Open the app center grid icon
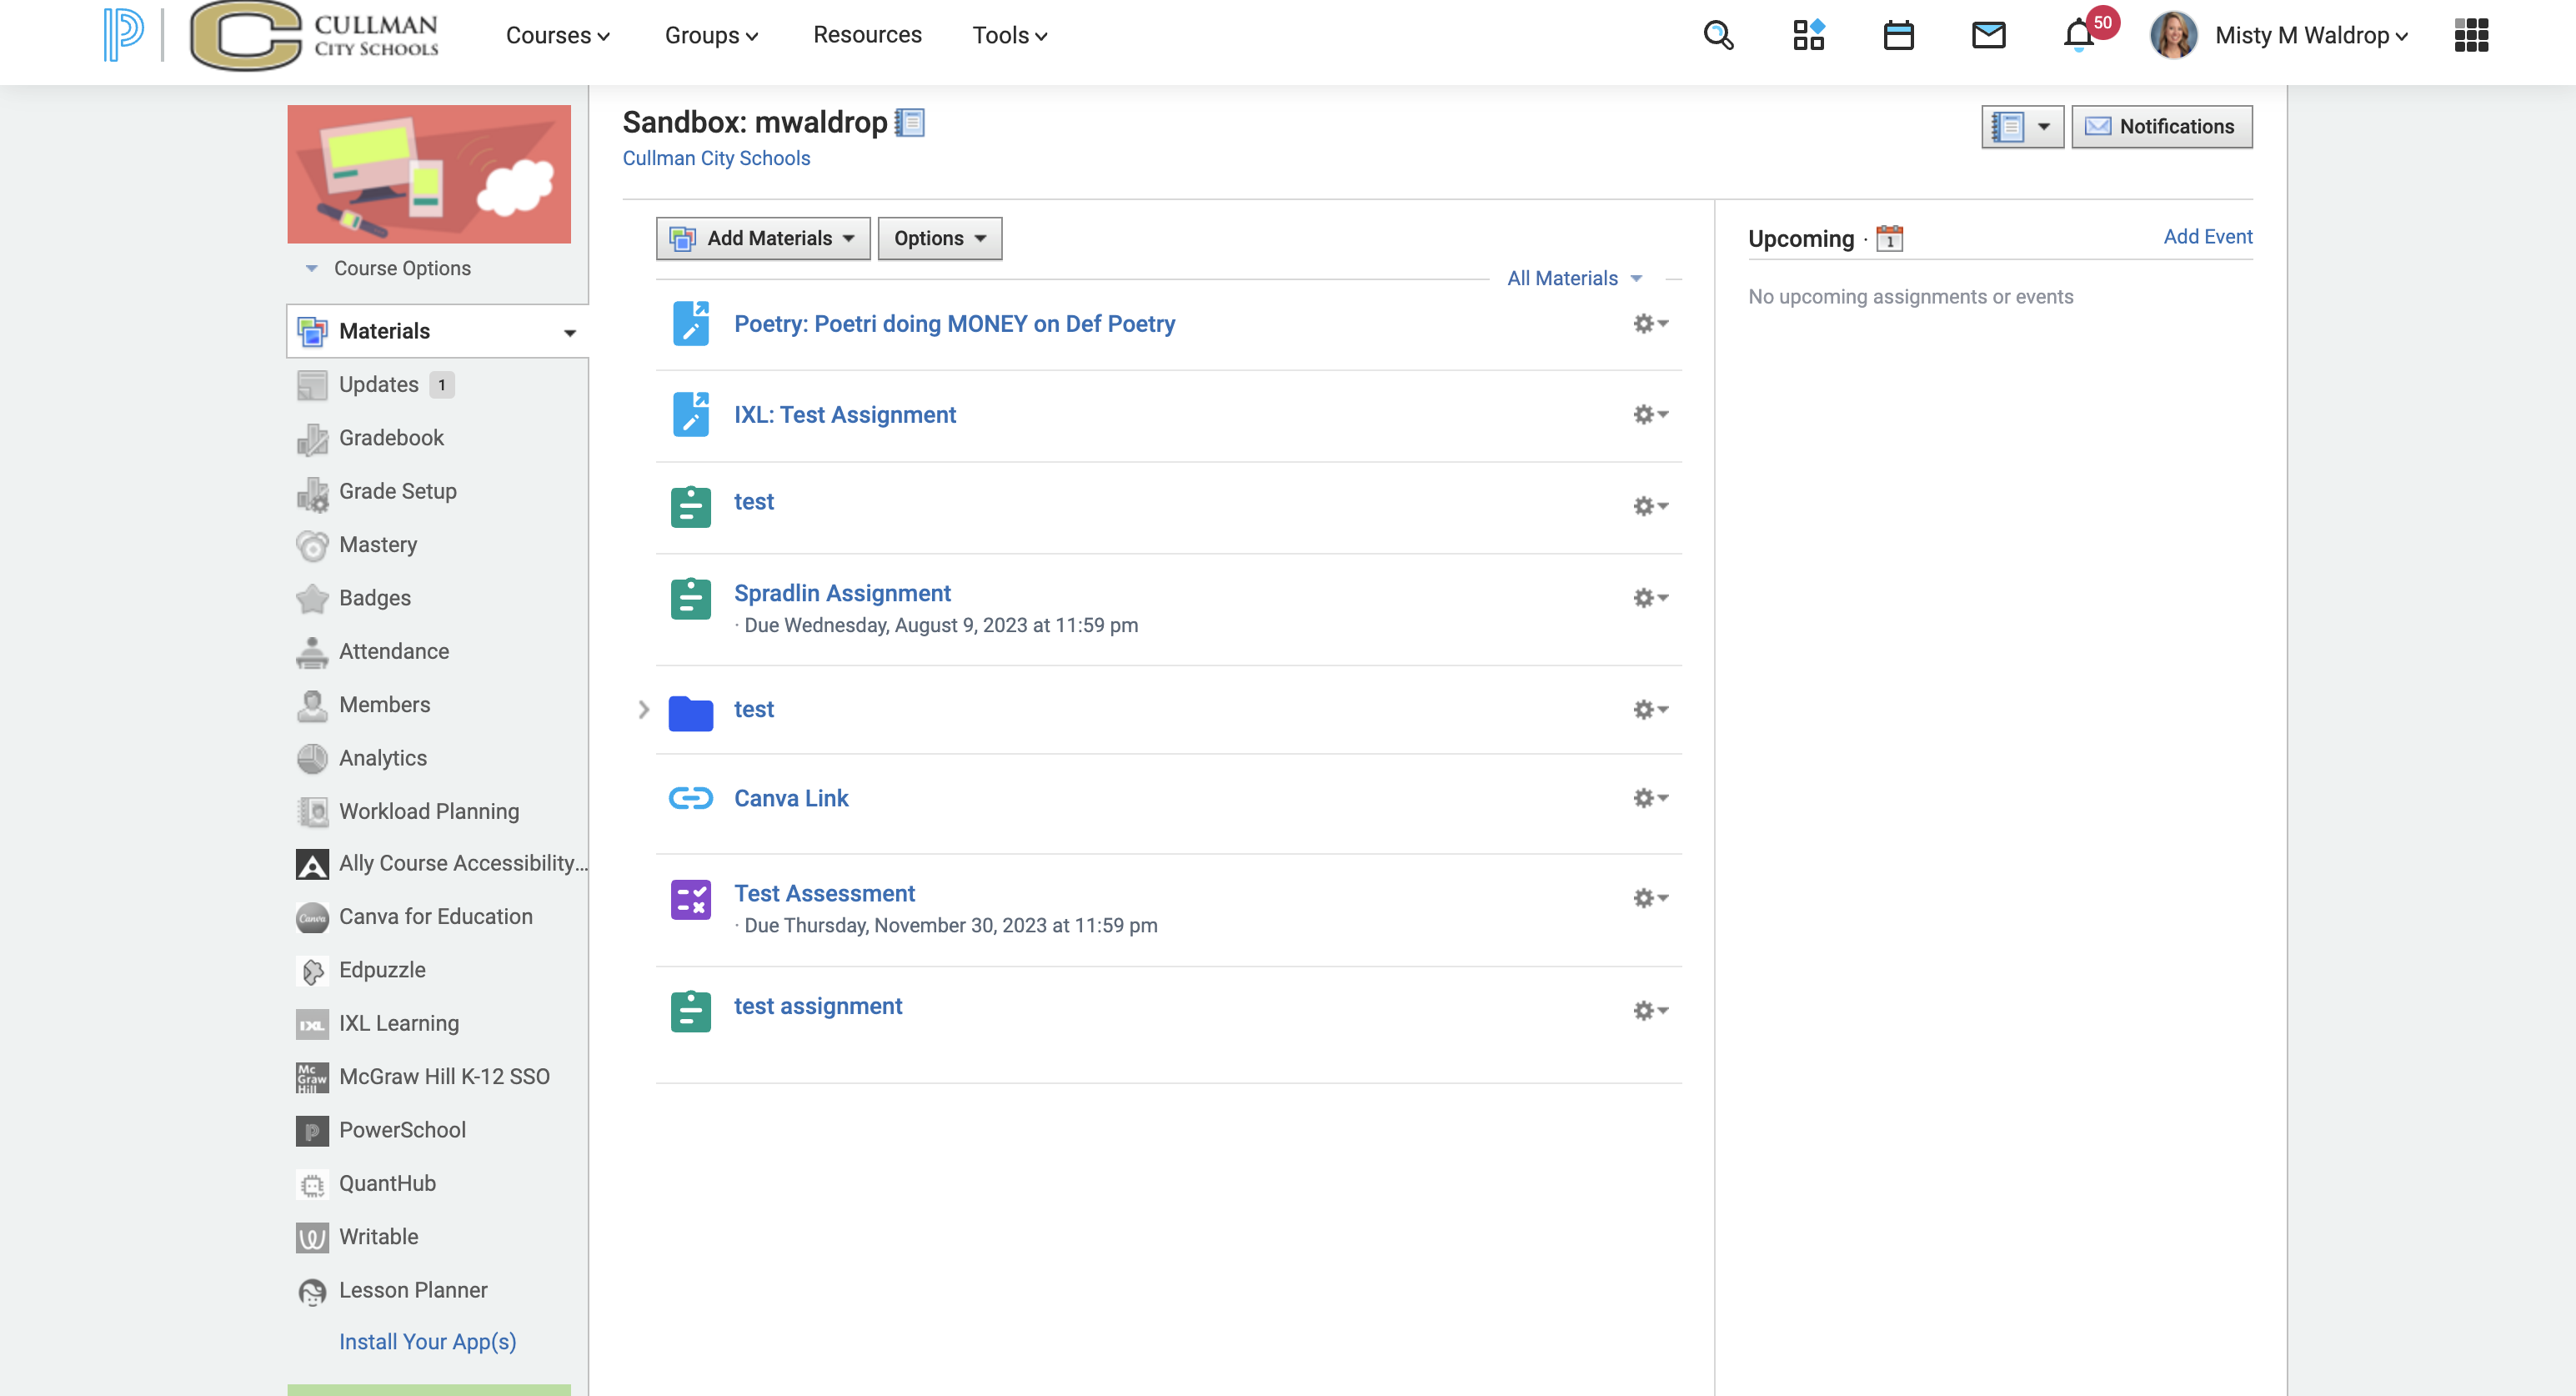Viewport: 2576px width, 1396px height. tap(1808, 35)
